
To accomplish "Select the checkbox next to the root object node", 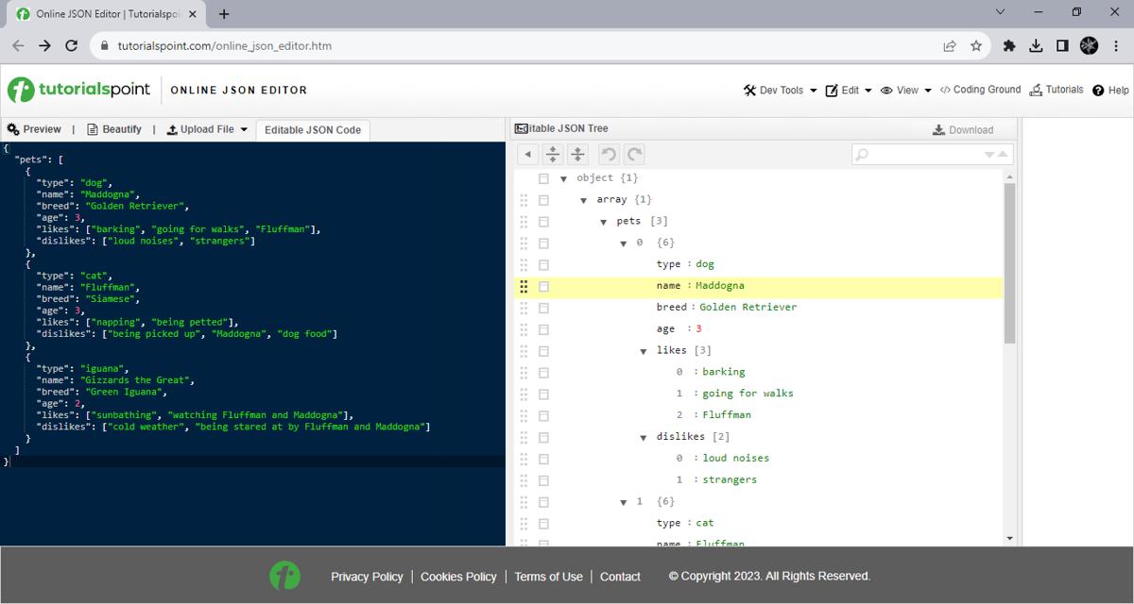I will [543, 177].
